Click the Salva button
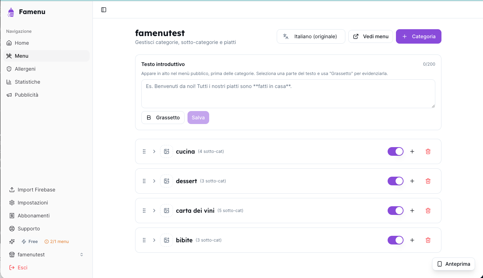The width and height of the screenshot is (483, 278). [198, 118]
